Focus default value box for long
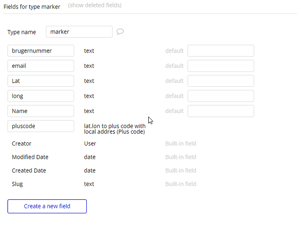 click(x=221, y=96)
